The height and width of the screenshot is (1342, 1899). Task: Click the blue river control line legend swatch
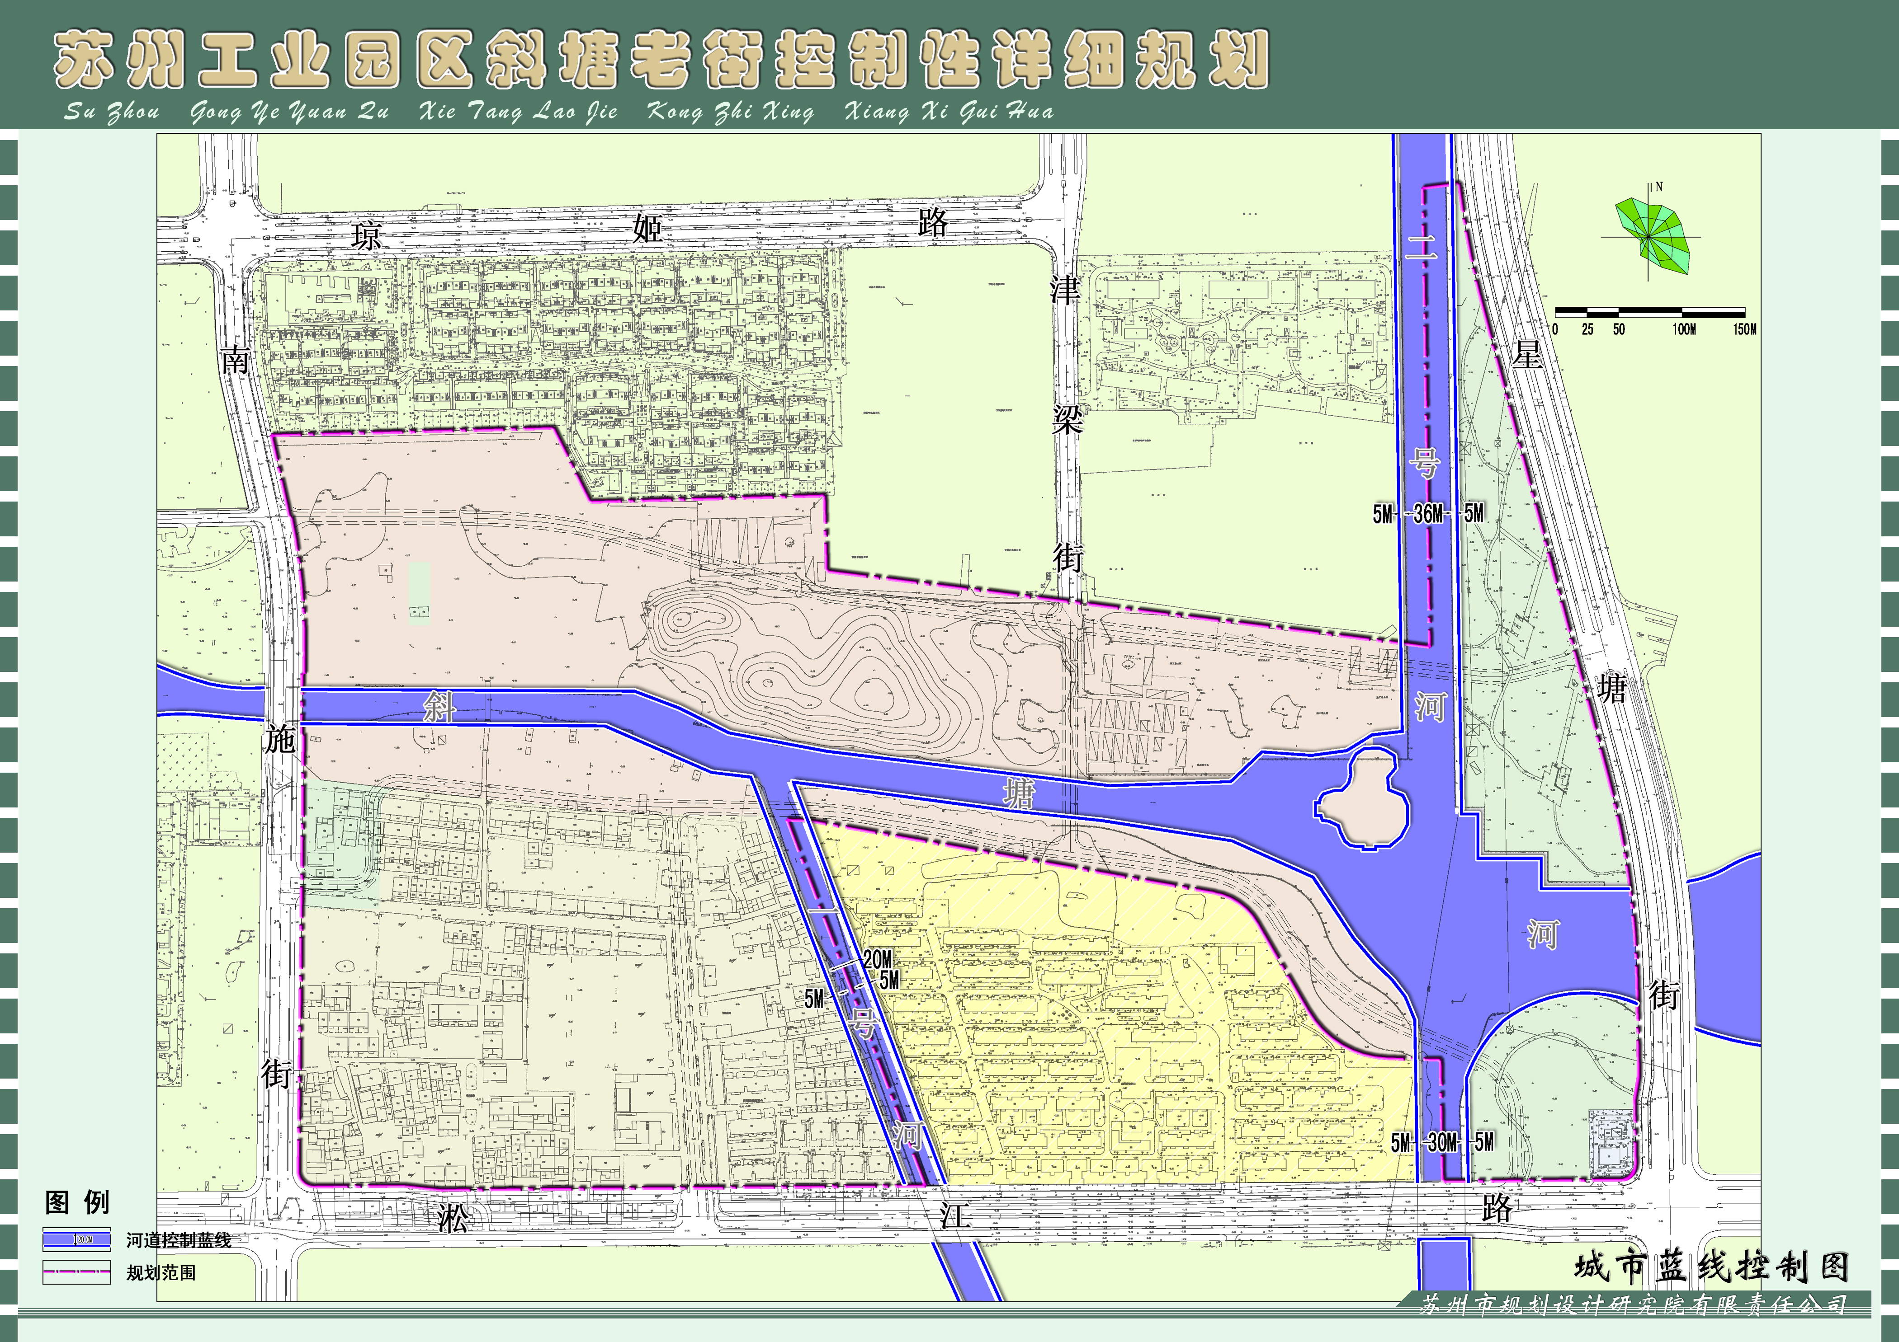[77, 1239]
